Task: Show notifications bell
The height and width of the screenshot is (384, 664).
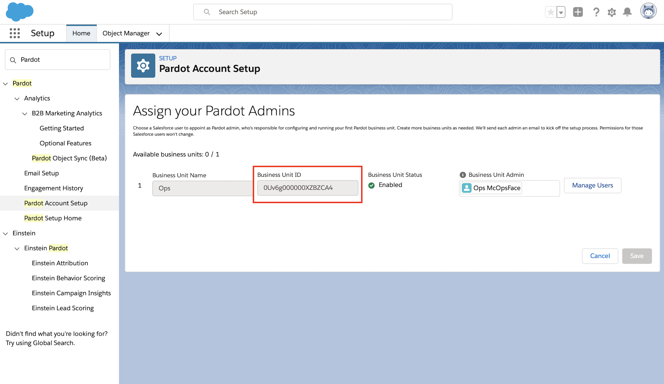Action: (627, 12)
